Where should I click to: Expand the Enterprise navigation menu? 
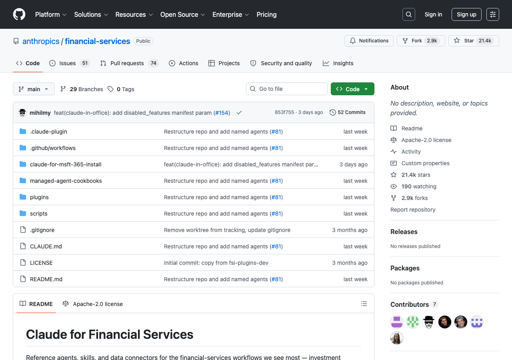point(231,14)
